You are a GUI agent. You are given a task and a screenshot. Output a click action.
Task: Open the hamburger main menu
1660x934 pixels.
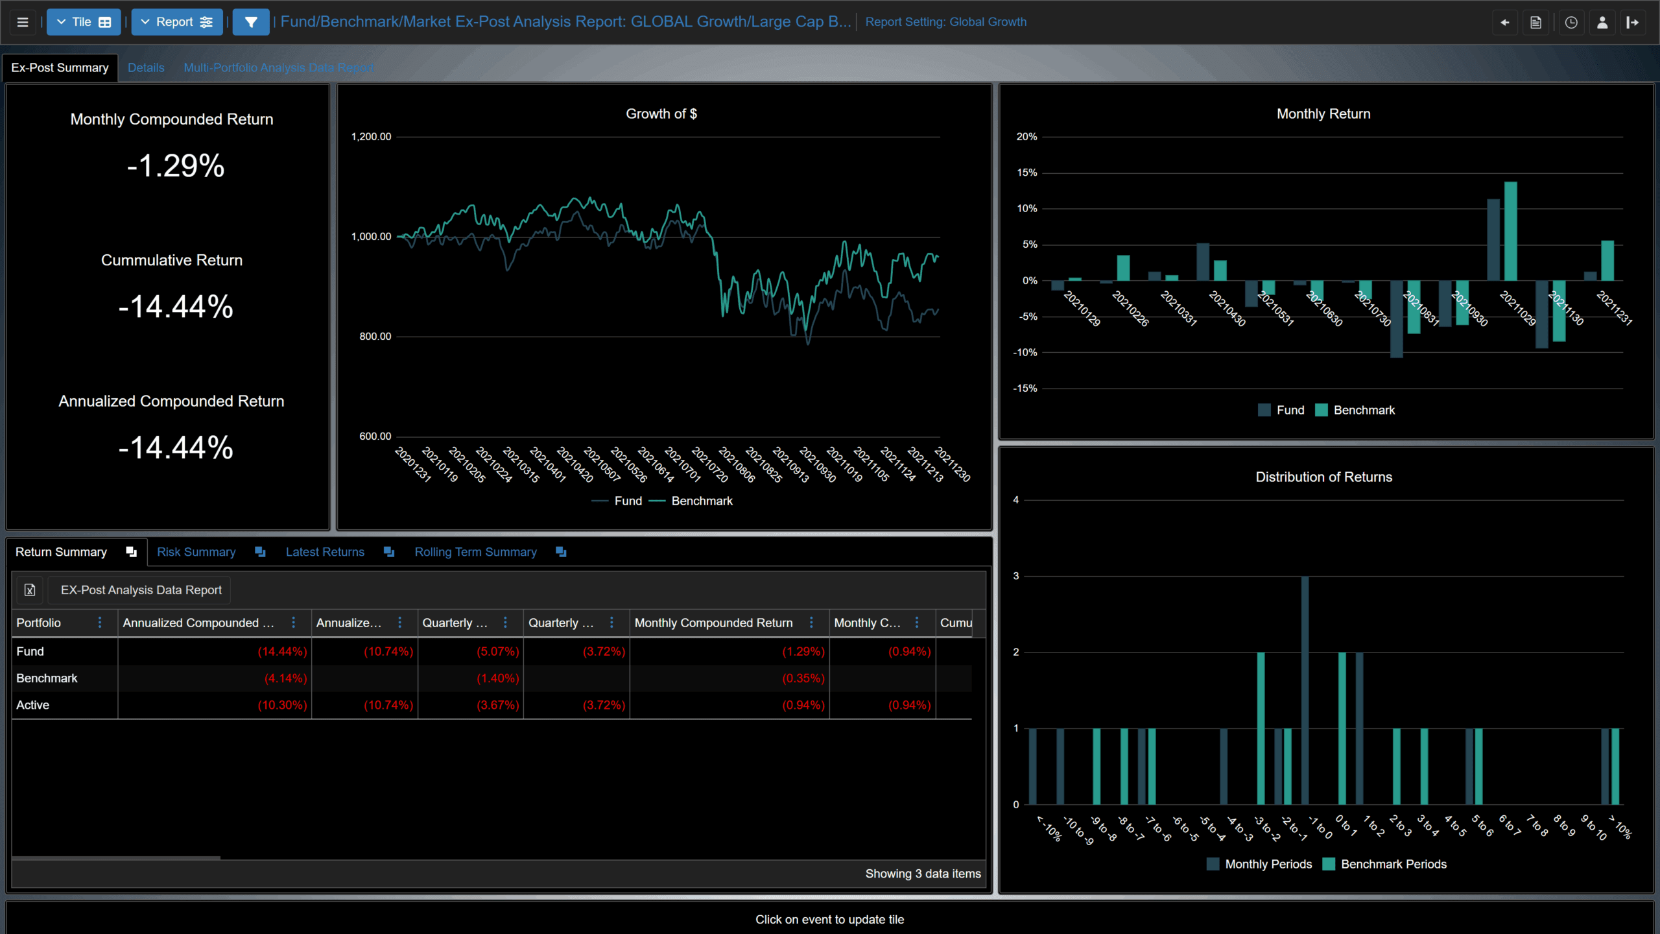(23, 22)
